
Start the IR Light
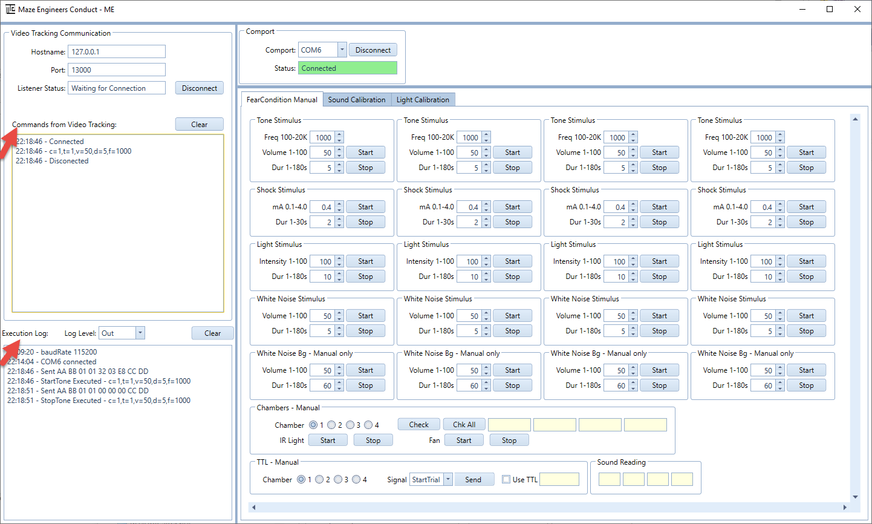tap(328, 440)
